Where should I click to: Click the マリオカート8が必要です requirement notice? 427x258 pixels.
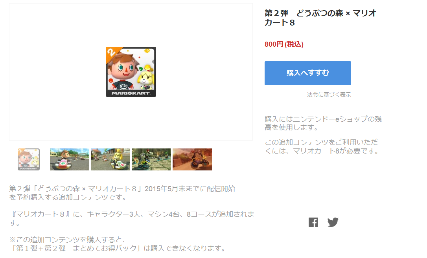click(x=322, y=146)
